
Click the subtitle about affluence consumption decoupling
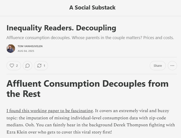tap(90, 38)
